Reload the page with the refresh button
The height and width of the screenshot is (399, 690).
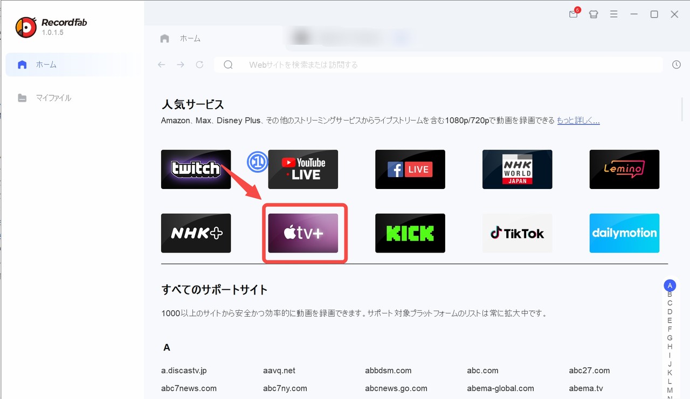(199, 64)
